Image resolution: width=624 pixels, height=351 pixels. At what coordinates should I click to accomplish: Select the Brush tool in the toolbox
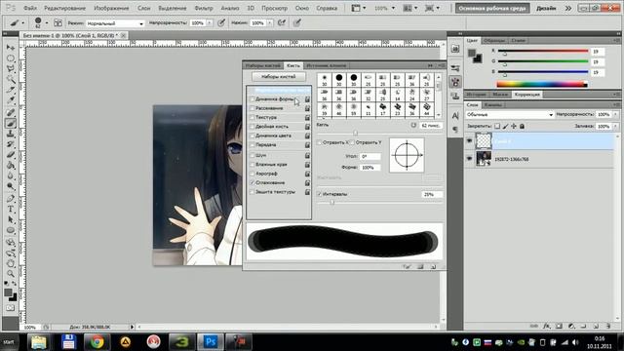point(11,123)
